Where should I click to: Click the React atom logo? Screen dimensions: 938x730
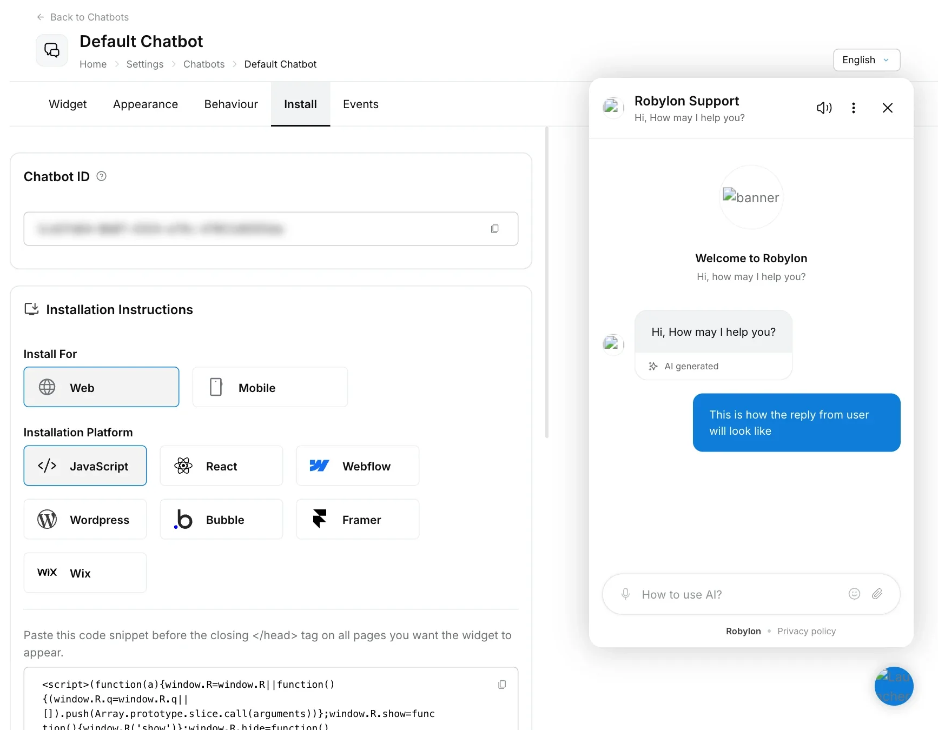(183, 466)
